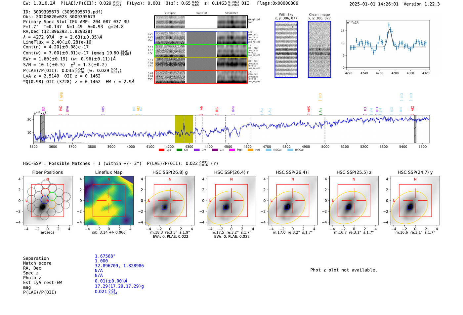
Task: Click the 'S/N = 10.1(±0.5)' value
Action: tap(44, 65)
